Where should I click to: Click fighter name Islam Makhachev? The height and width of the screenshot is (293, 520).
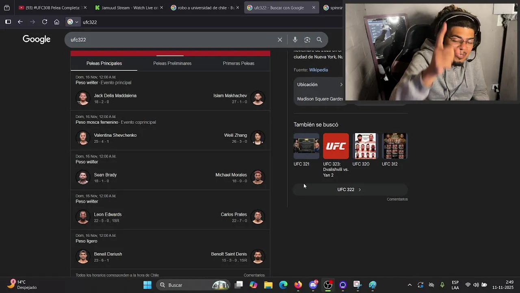click(230, 96)
